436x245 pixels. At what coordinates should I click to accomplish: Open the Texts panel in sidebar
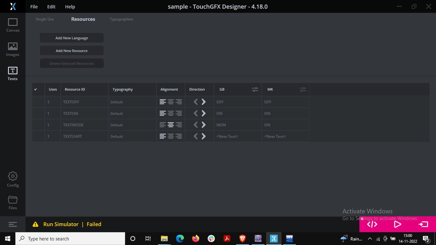click(13, 74)
